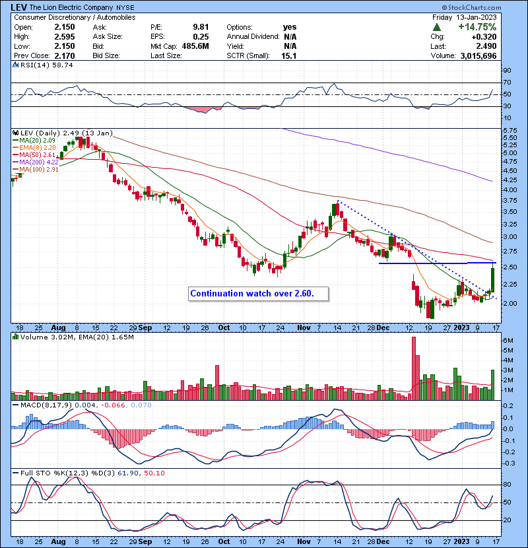528x548 pixels.
Task: Click The Lion Electric Company name
Action: [x=71, y=7]
